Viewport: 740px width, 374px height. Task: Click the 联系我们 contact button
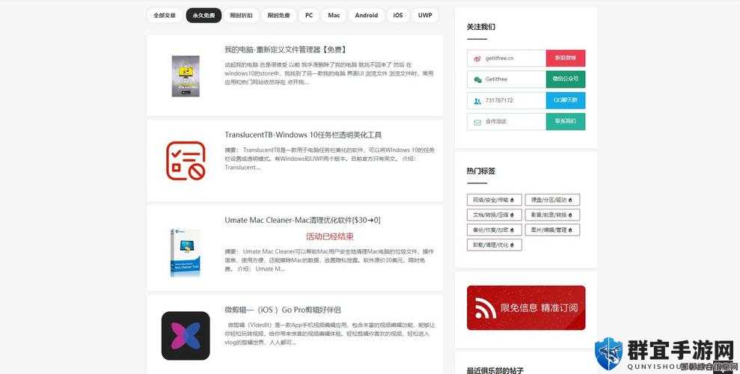point(566,121)
